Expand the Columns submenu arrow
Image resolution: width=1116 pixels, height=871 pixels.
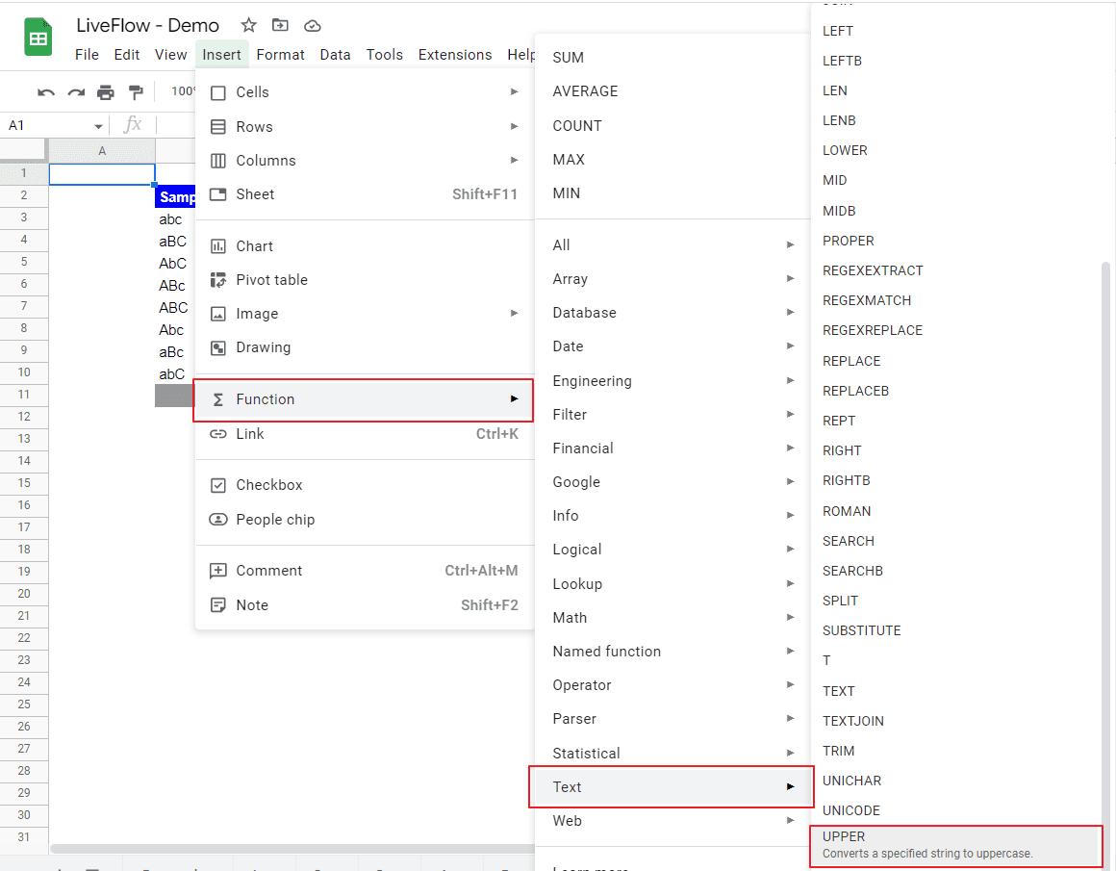click(x=514, y=160)
